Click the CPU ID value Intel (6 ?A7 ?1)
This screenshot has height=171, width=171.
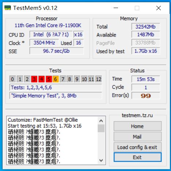coord(51,35)
